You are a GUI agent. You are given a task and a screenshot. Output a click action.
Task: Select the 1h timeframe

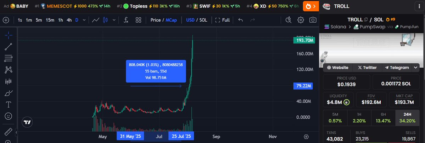point(61,20)
